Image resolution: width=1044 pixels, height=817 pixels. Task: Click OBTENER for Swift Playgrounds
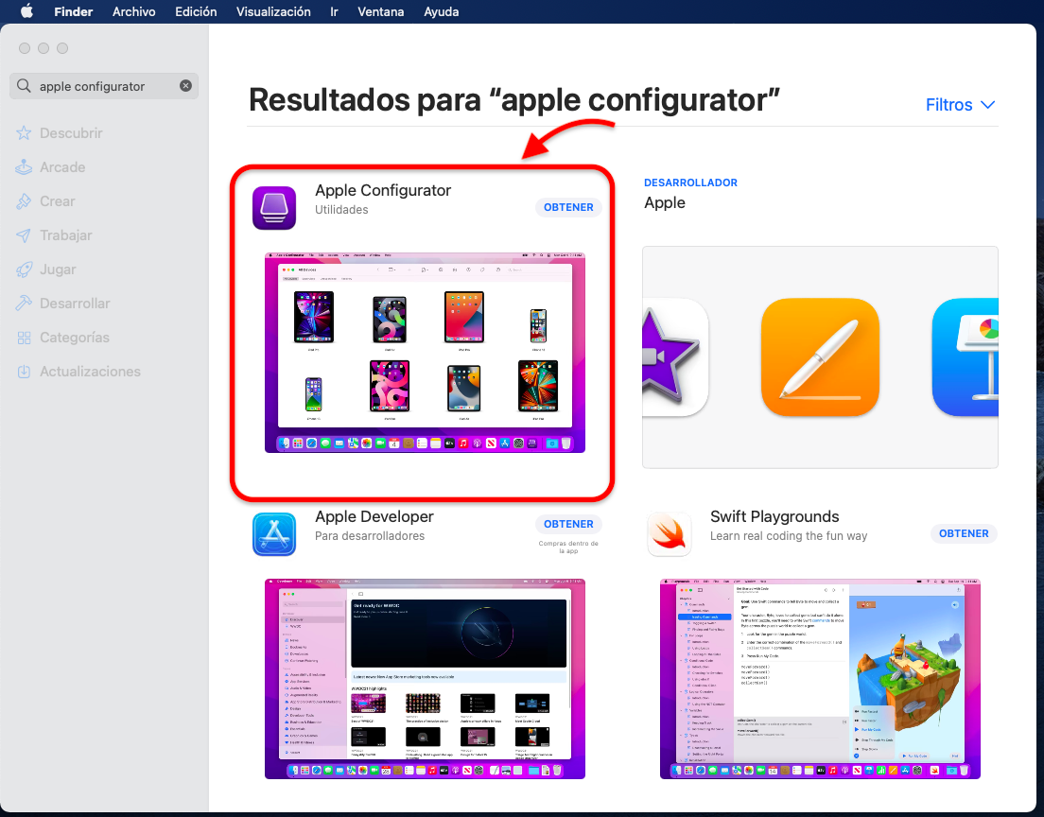tap(964, 533)
